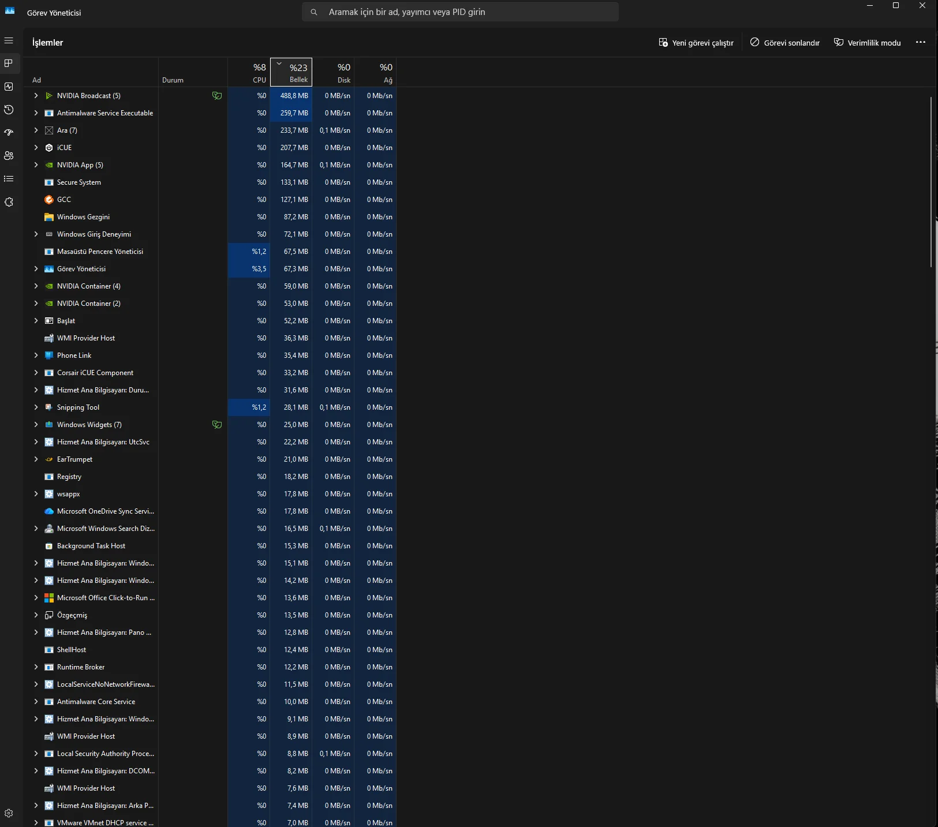
Task: Open the three-dot more options menu
Action: [921, 42]
